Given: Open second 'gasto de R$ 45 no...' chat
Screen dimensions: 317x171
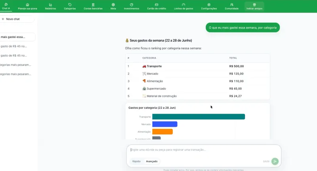Looking at the screenshot, I should click(14, 55).
